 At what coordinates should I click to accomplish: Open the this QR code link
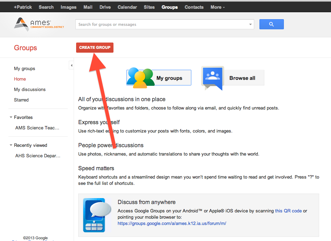coord(288,211)
